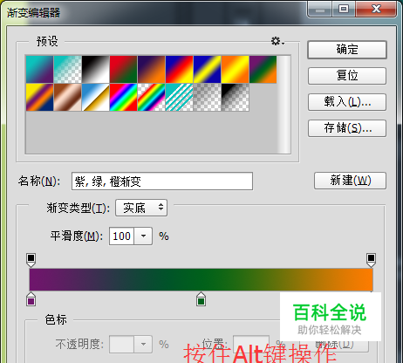Click 存储(S)... to save gradients
Viewport: 403px width, 363px height.
347,128
